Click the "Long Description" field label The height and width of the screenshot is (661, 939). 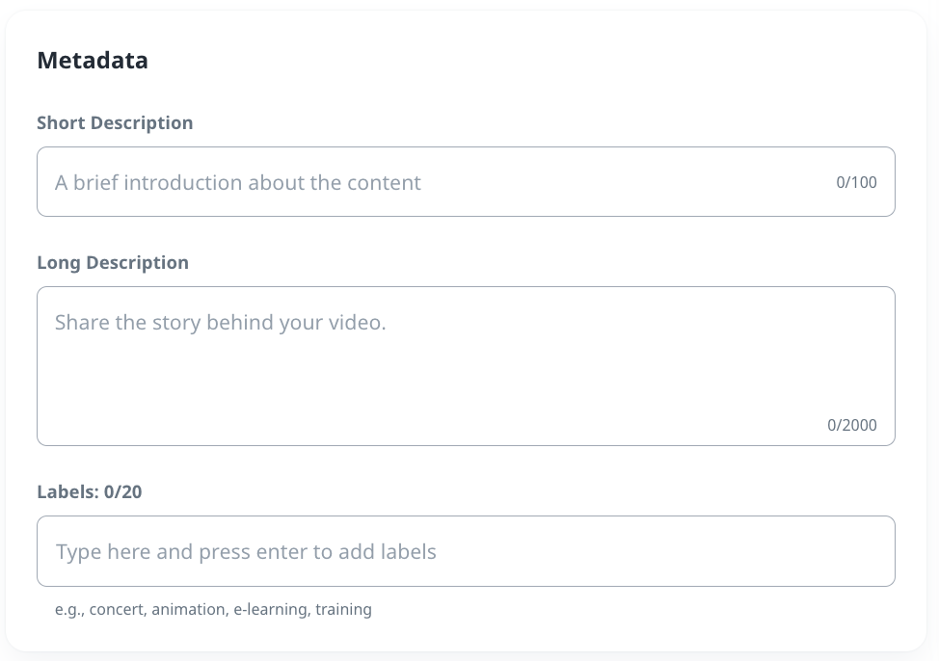113,263
